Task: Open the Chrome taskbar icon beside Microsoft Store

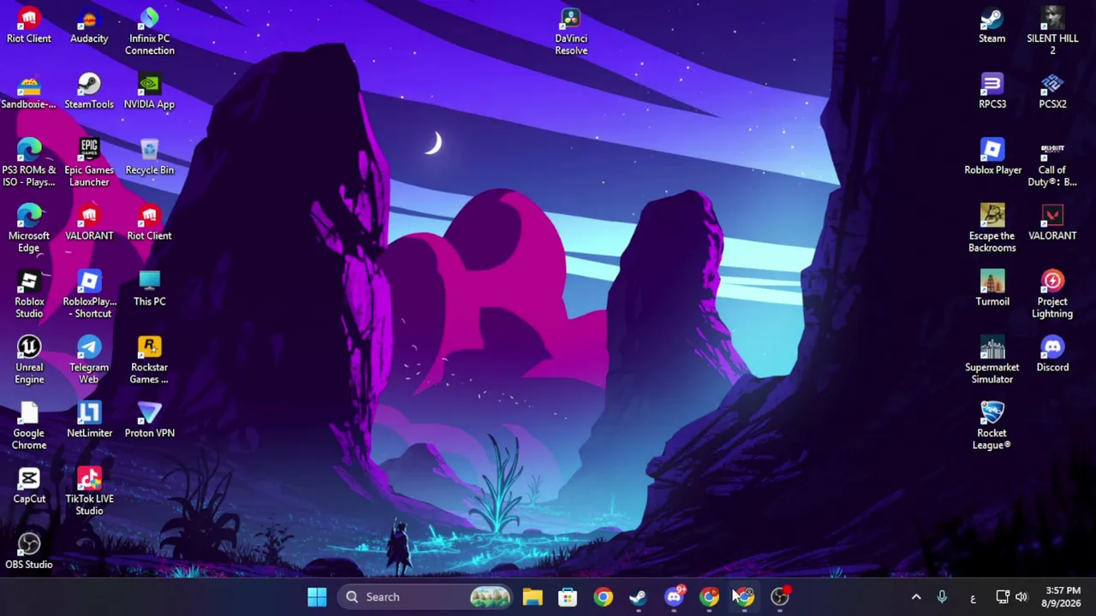Action: point(604,596)
